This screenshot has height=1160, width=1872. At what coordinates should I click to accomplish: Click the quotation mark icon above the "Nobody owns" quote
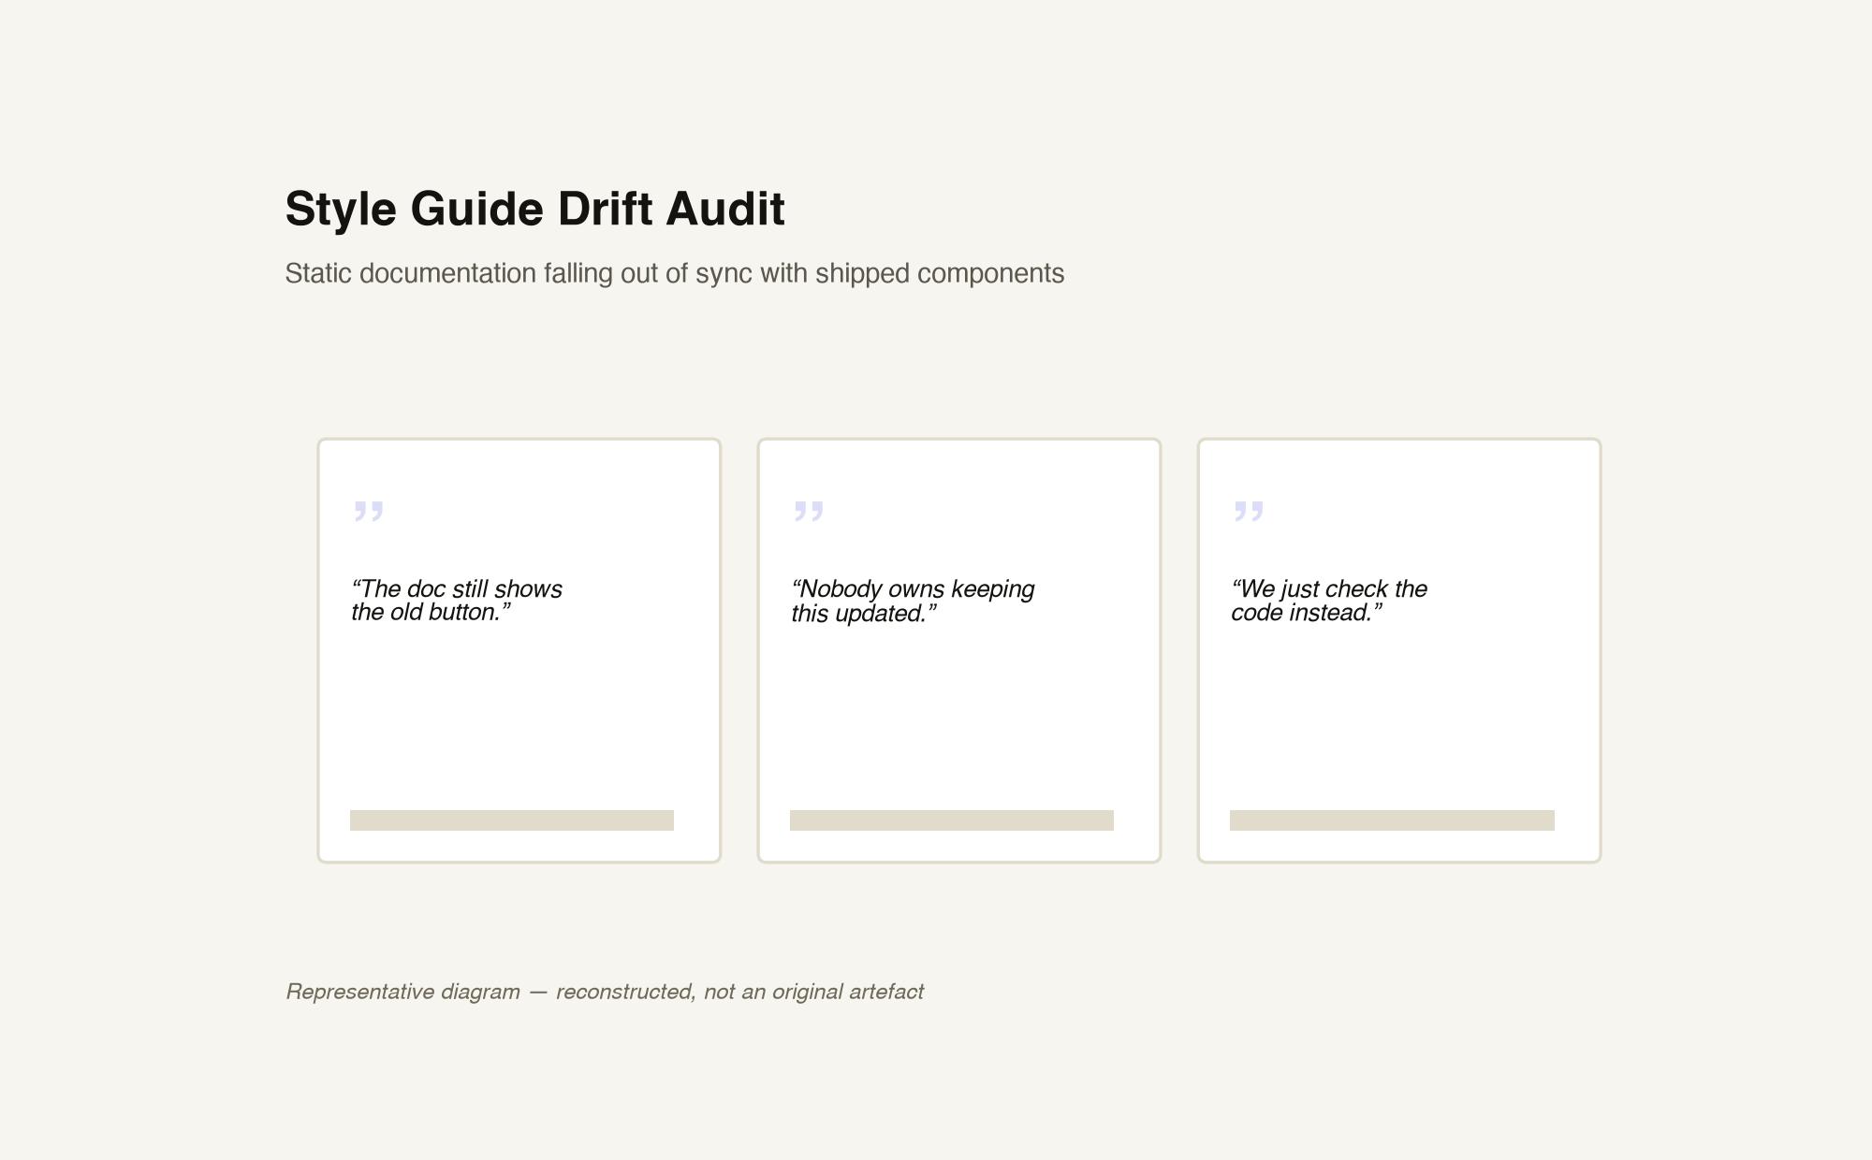point(808,512)
